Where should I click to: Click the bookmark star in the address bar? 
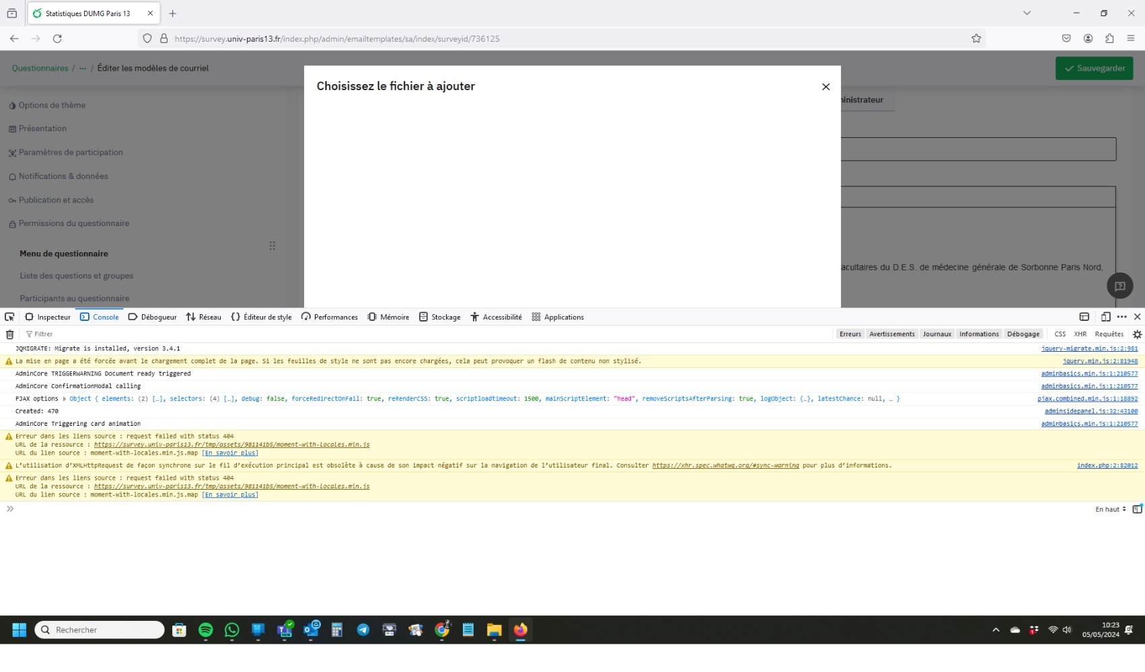click(x=976, y=39)
